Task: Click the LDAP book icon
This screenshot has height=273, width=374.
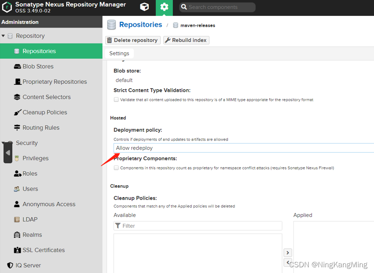Action: 17,219
